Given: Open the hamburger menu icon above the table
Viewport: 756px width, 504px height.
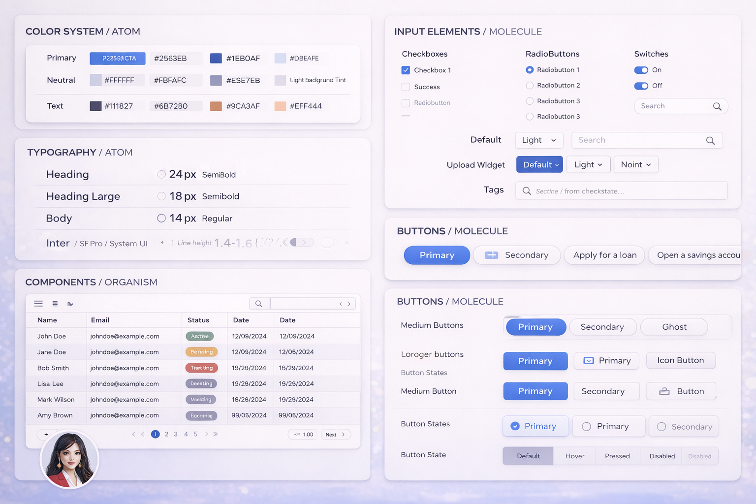Looking at the screenshot, I should pos(38,304).
